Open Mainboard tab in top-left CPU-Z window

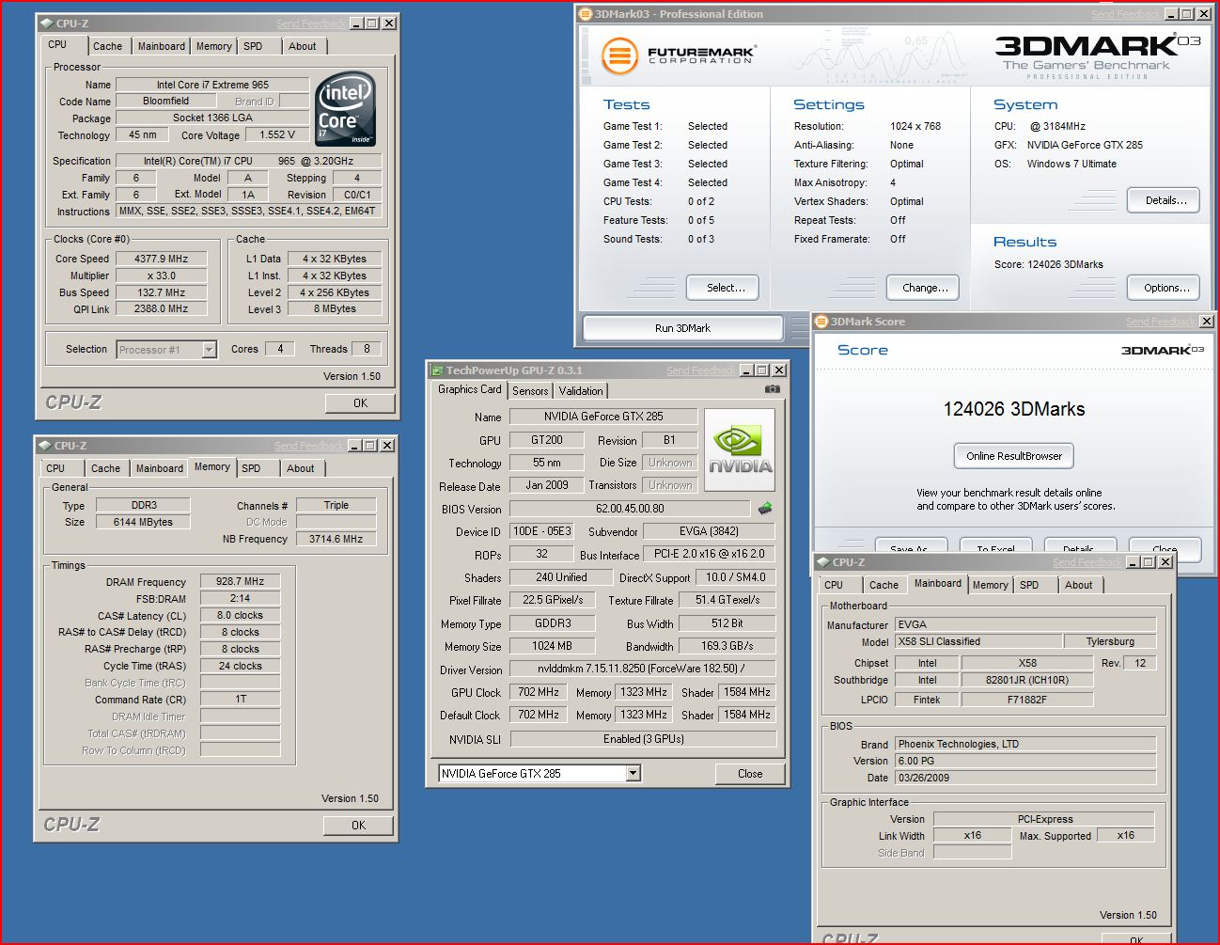162,46
